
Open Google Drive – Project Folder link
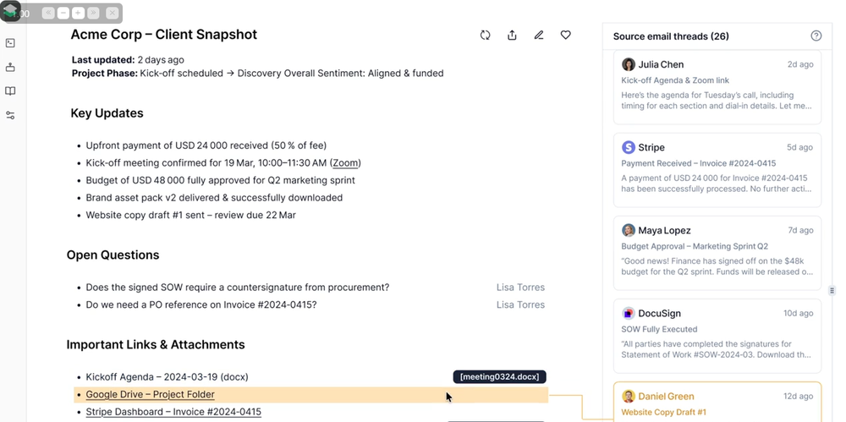[x=150, y=394]
